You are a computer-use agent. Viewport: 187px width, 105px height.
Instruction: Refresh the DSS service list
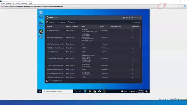pos(71,22)
